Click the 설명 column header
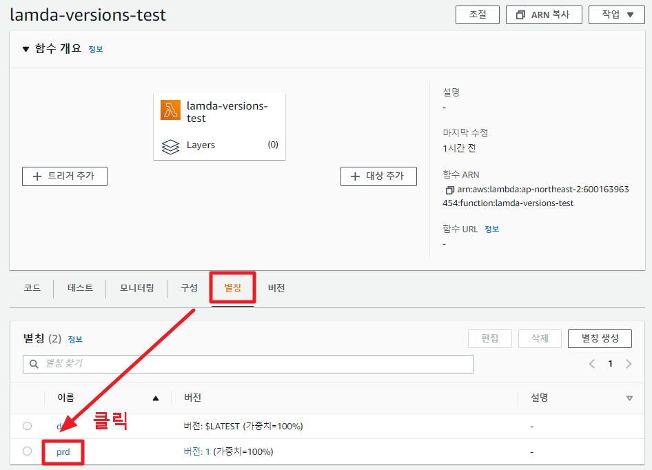652x470 pixels. [x=539, y=398]
